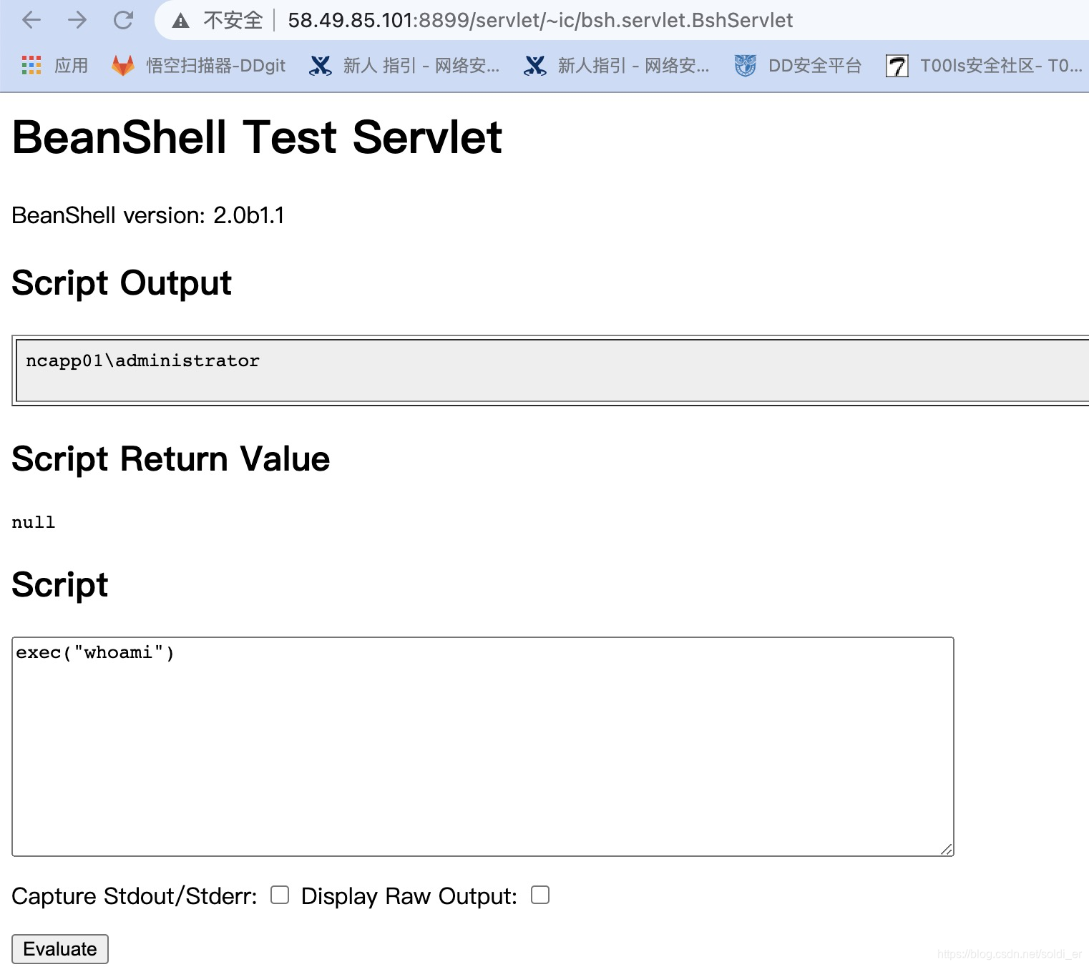Click the Script Return Value heading
This screenshot has width=1089, height=967.
click(x=171, y=459)
